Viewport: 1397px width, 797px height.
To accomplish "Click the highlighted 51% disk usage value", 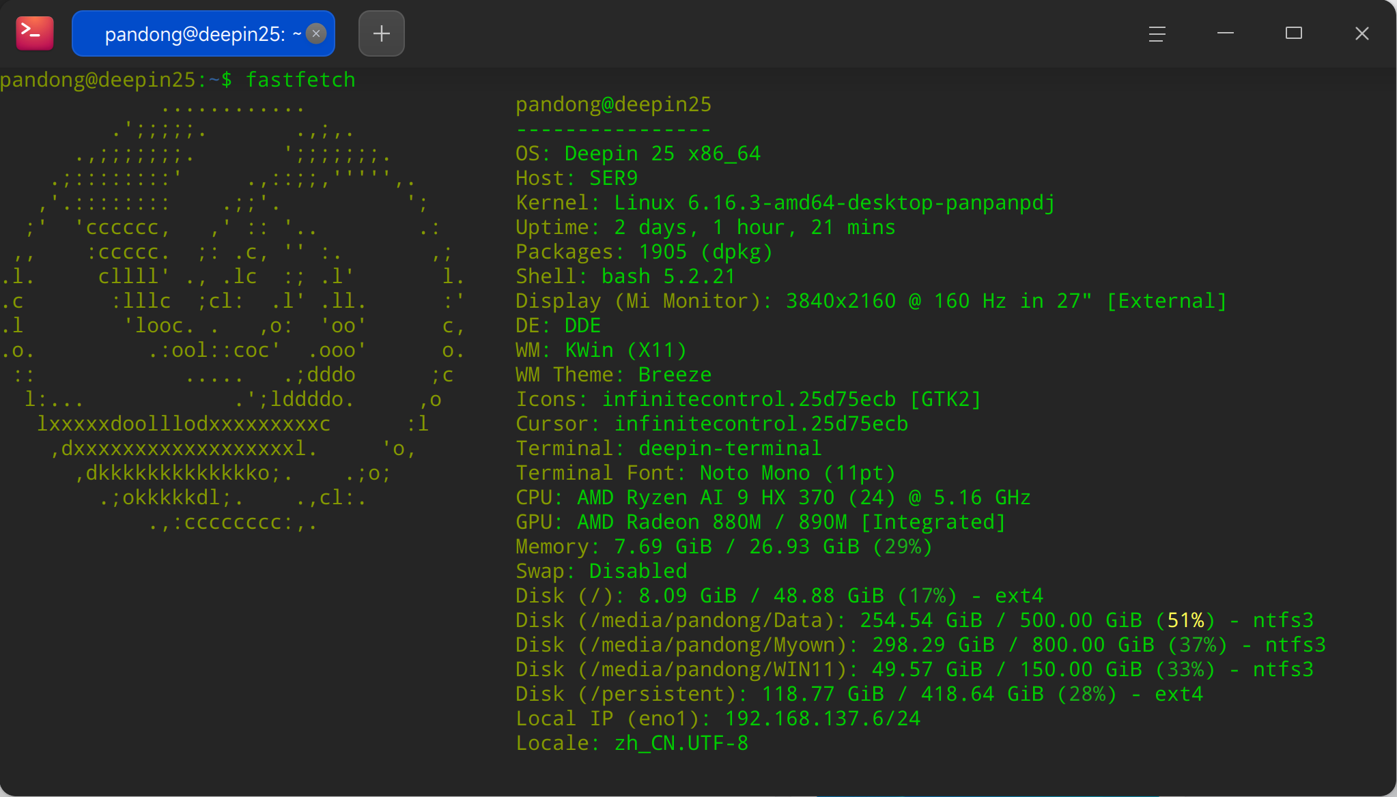I will pyautogui.click(x=1185, y=620).
